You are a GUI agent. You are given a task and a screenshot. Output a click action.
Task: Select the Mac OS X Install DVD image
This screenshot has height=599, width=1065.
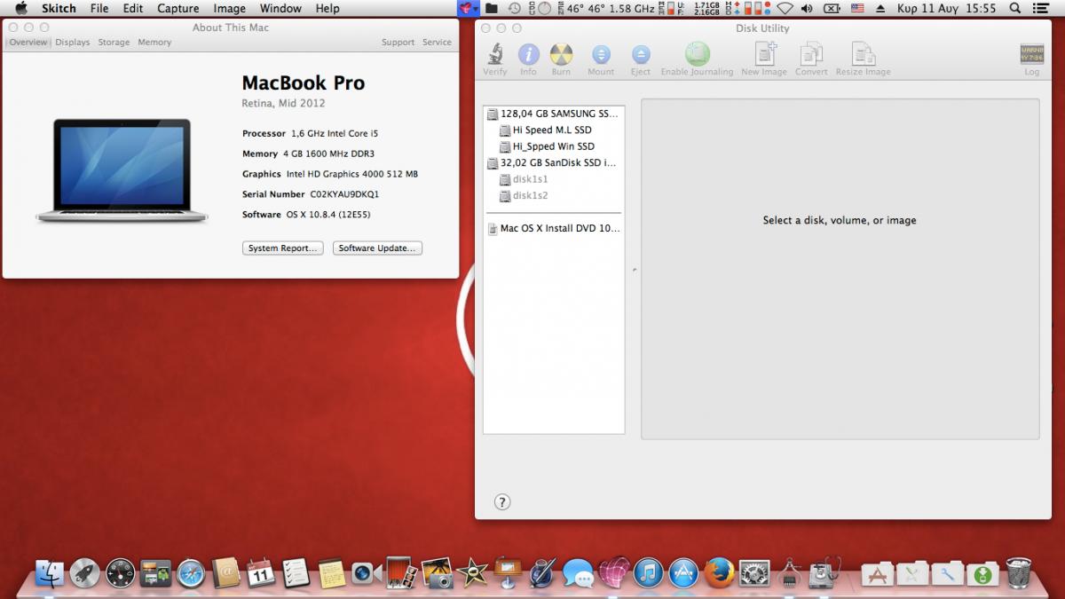tap(553, 228)
